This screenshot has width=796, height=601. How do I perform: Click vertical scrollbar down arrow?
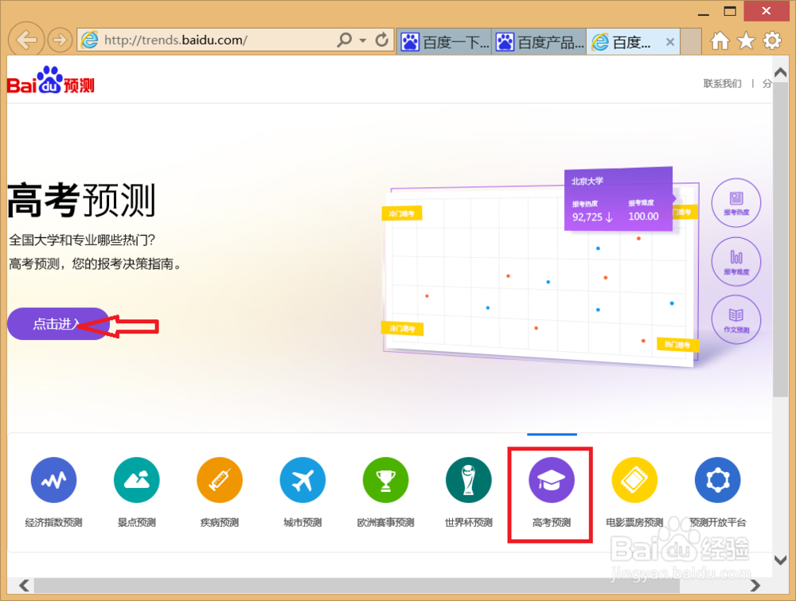[x=780, y=560]
